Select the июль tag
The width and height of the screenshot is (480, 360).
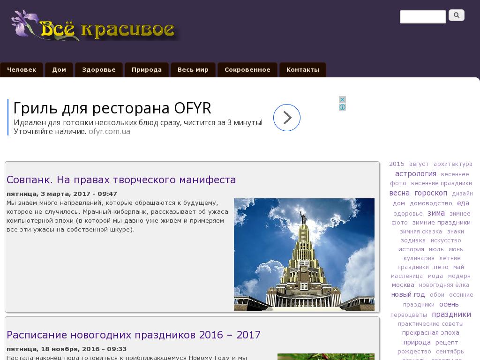(x=436, y=249)
